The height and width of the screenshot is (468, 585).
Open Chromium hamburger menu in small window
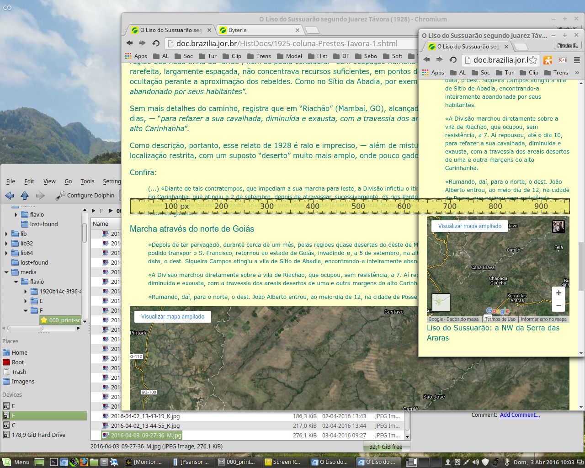pos(577,60)
